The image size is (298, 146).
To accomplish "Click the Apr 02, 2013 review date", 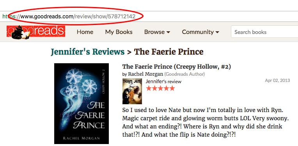I will click(x=277, y=80).
